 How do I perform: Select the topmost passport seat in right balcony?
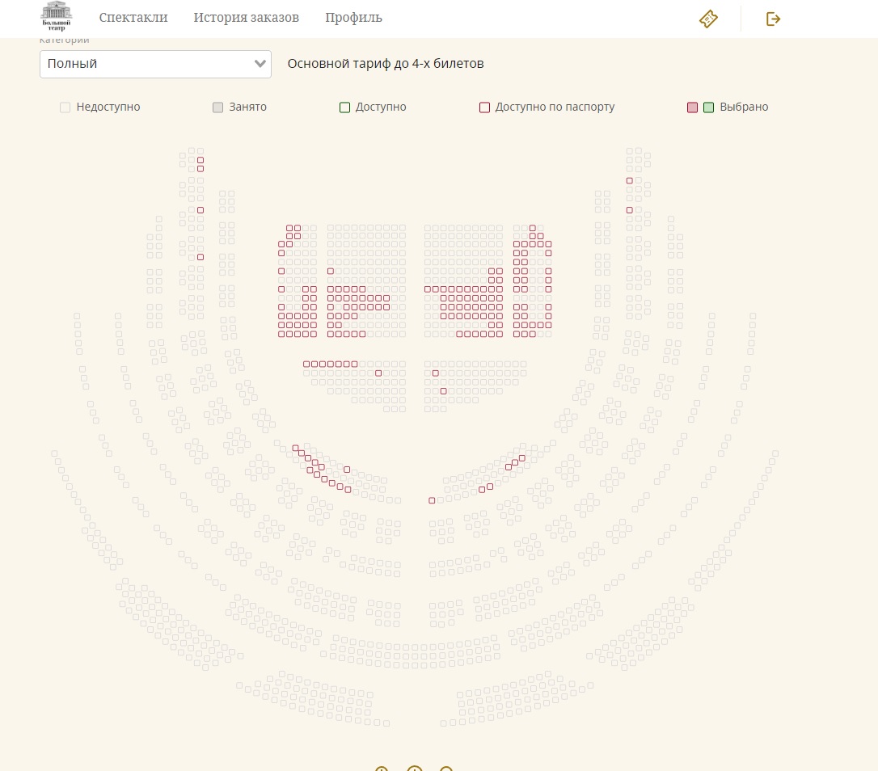coord(629,180)
